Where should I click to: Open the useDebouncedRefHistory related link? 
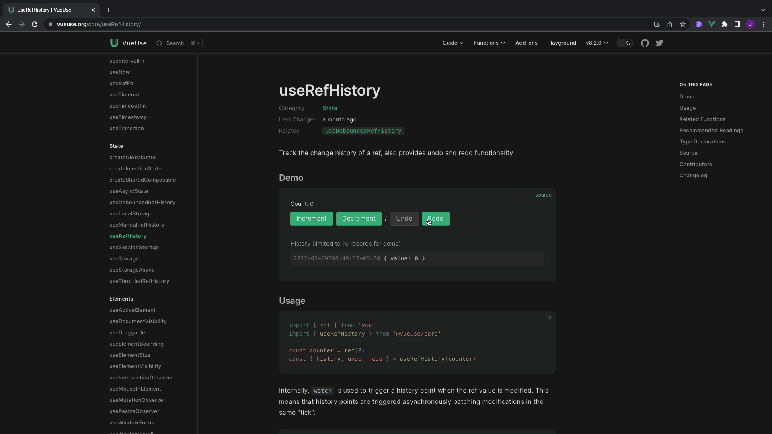tap(363, 131)
